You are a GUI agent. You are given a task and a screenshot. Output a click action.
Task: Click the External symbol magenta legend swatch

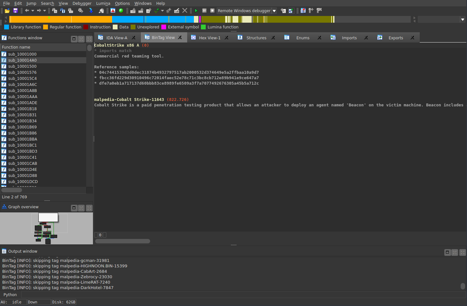click(164, 27)
